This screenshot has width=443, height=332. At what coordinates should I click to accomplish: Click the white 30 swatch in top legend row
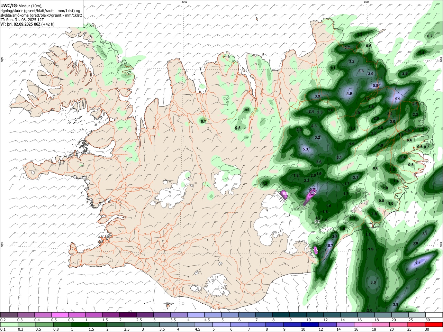tap(434, 315)
